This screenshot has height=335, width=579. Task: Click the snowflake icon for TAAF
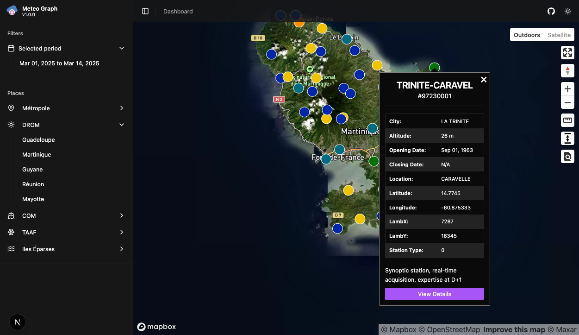[x=11, y=232]
